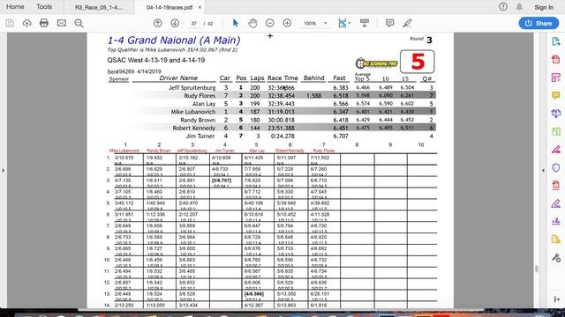Viewport: 565px width, 317px height.
Task: Switch to the Tools tab
Action: (x=44, y=7)
